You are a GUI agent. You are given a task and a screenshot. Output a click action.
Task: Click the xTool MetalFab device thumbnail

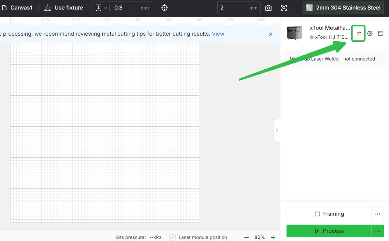(294, 33)
